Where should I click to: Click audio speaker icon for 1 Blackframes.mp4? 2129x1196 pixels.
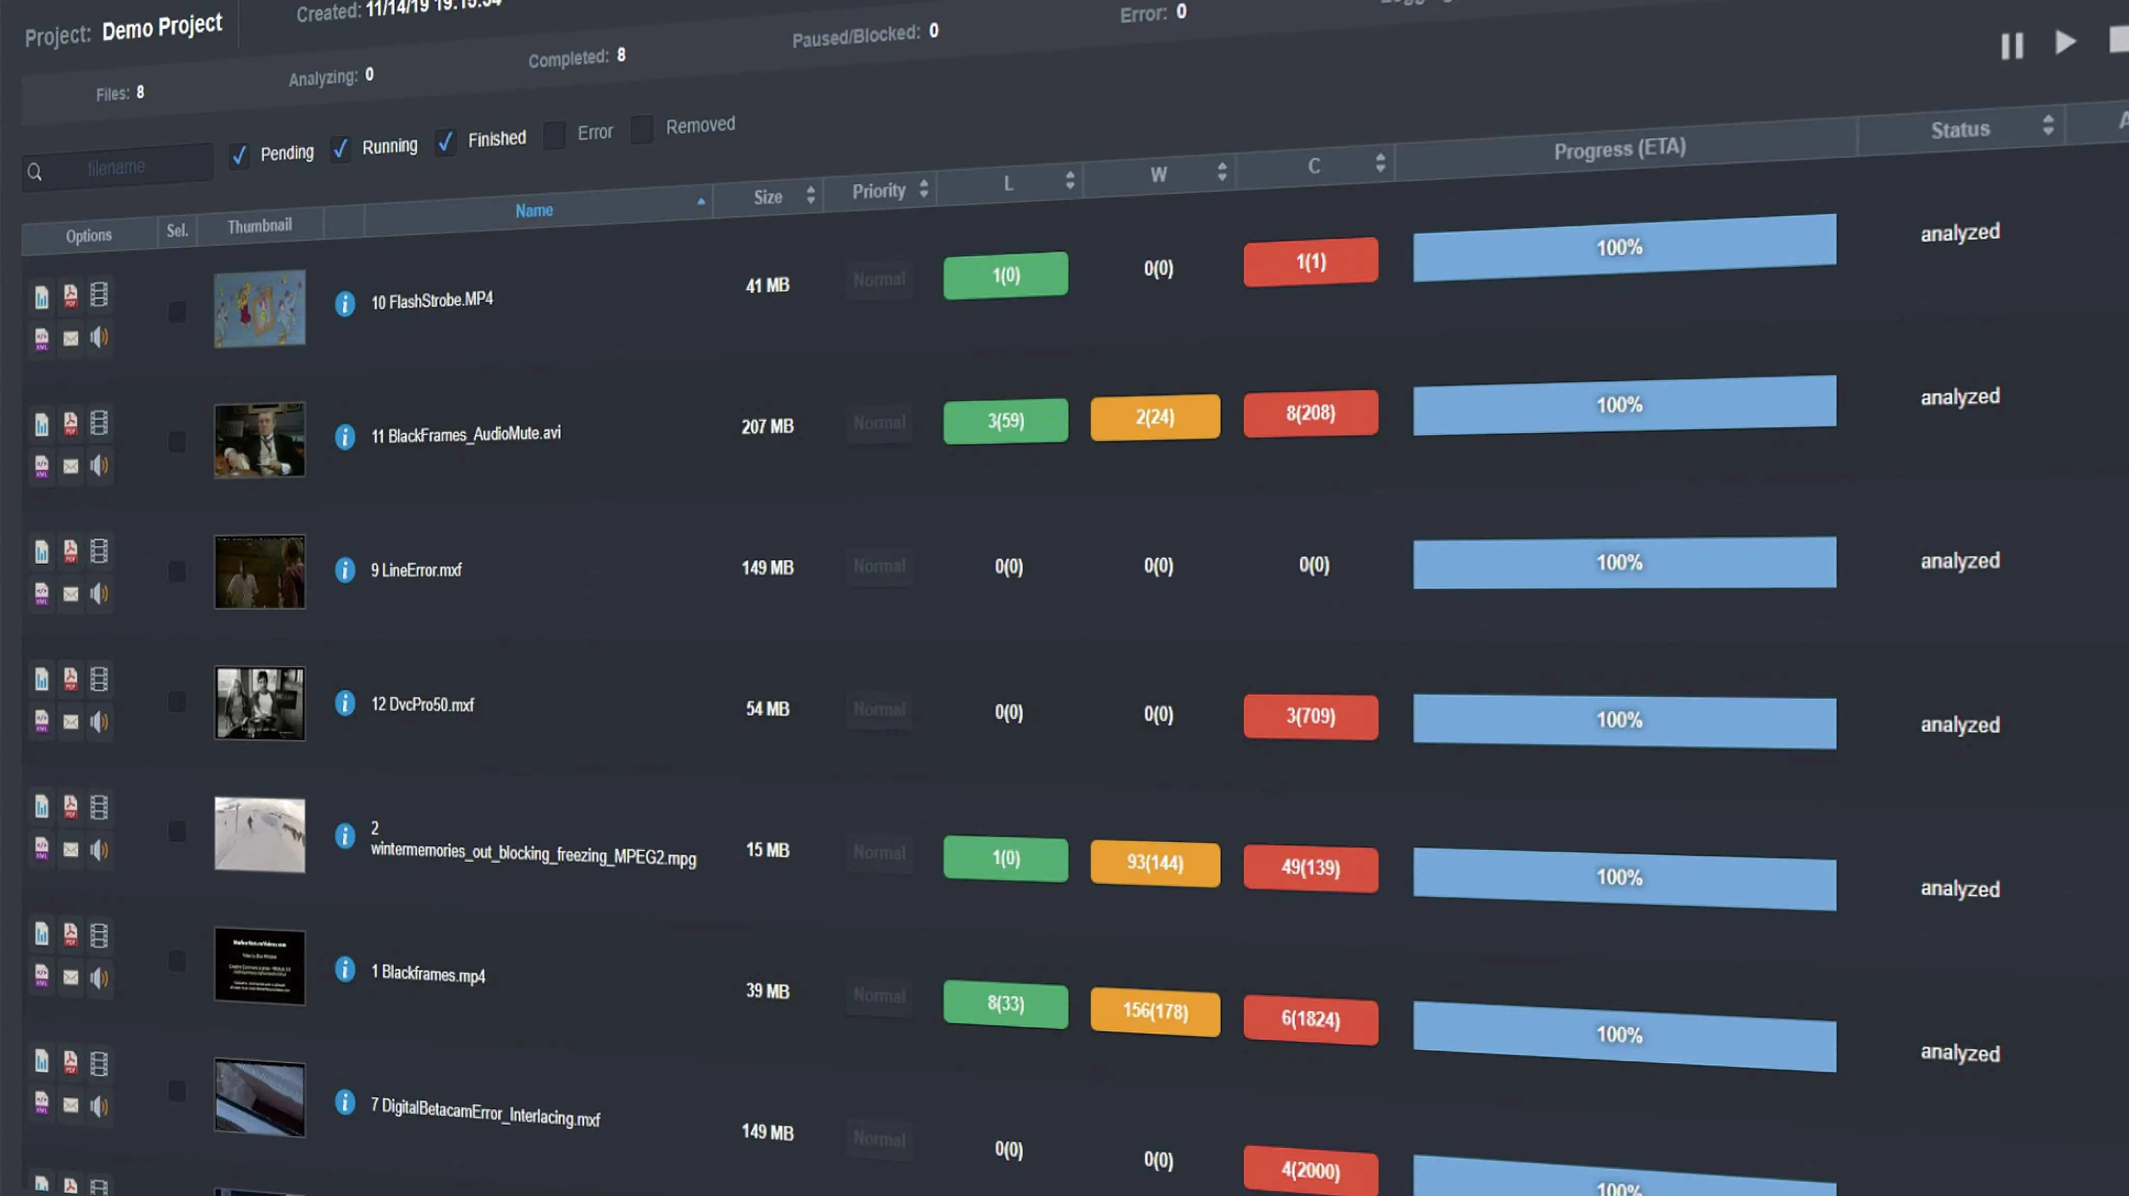click(x=99, y=978)
